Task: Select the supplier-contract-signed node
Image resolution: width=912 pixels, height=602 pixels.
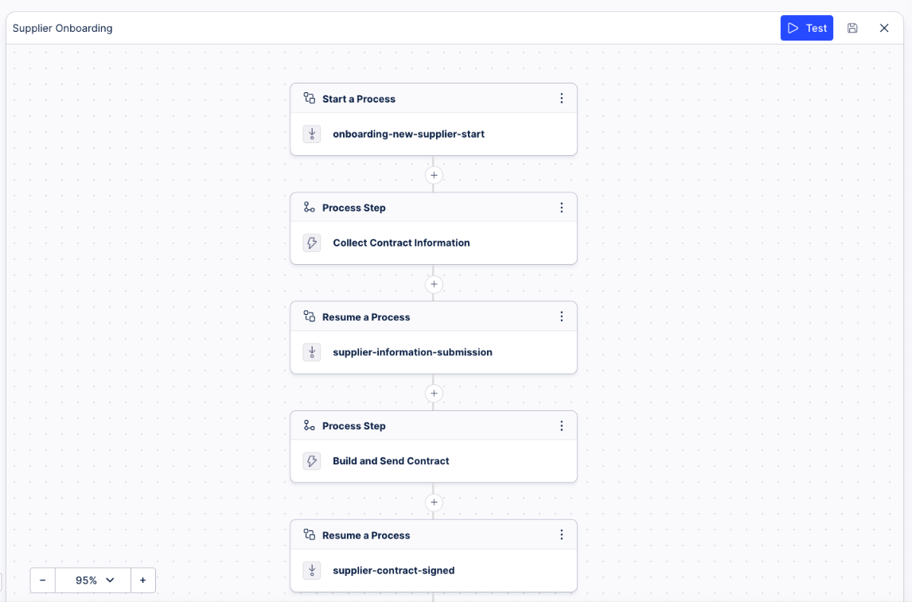Action: tap(433, 570)
